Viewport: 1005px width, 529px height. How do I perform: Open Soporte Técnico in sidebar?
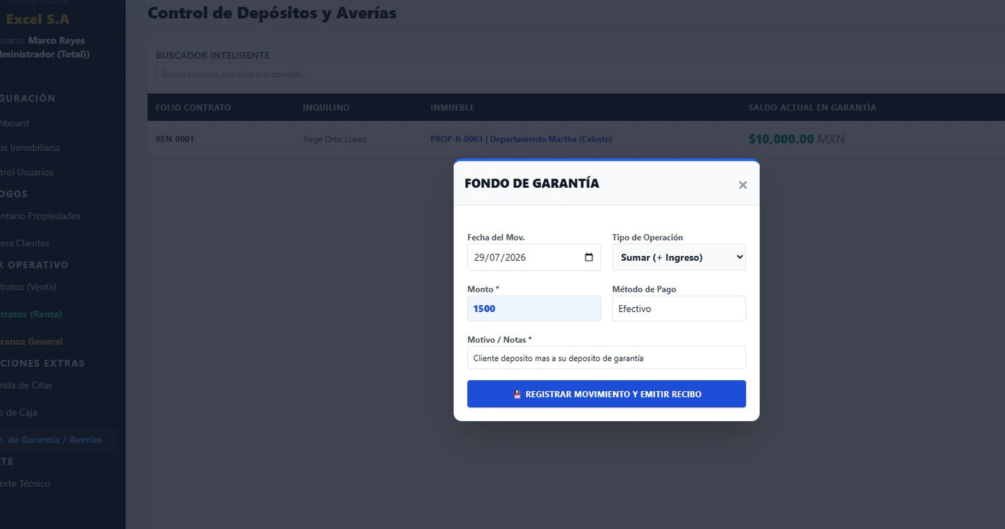(x=25, y=484)
